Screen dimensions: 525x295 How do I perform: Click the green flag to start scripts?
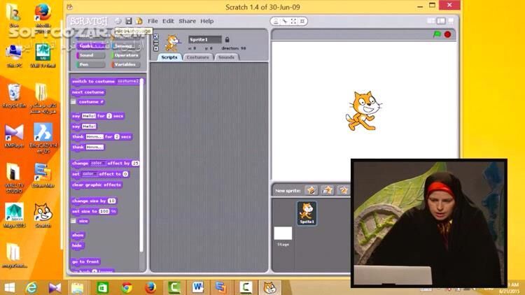click(x=437, y=34)
